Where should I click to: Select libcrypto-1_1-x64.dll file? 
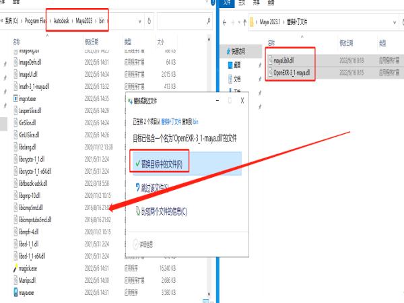click(35, 171)
